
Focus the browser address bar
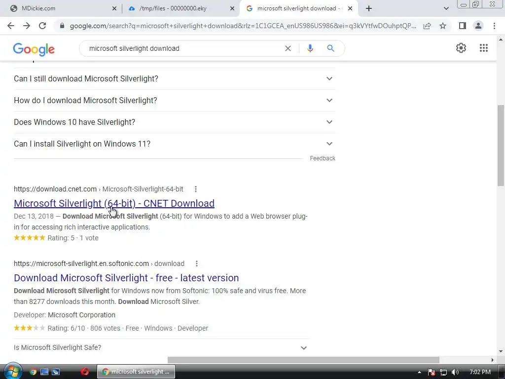[242, 26]
